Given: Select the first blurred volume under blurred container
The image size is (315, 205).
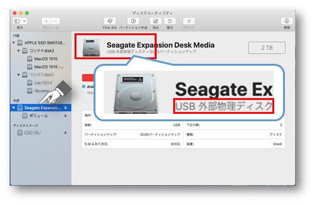Looking at the screenshot, I should [x=41, y=83].
